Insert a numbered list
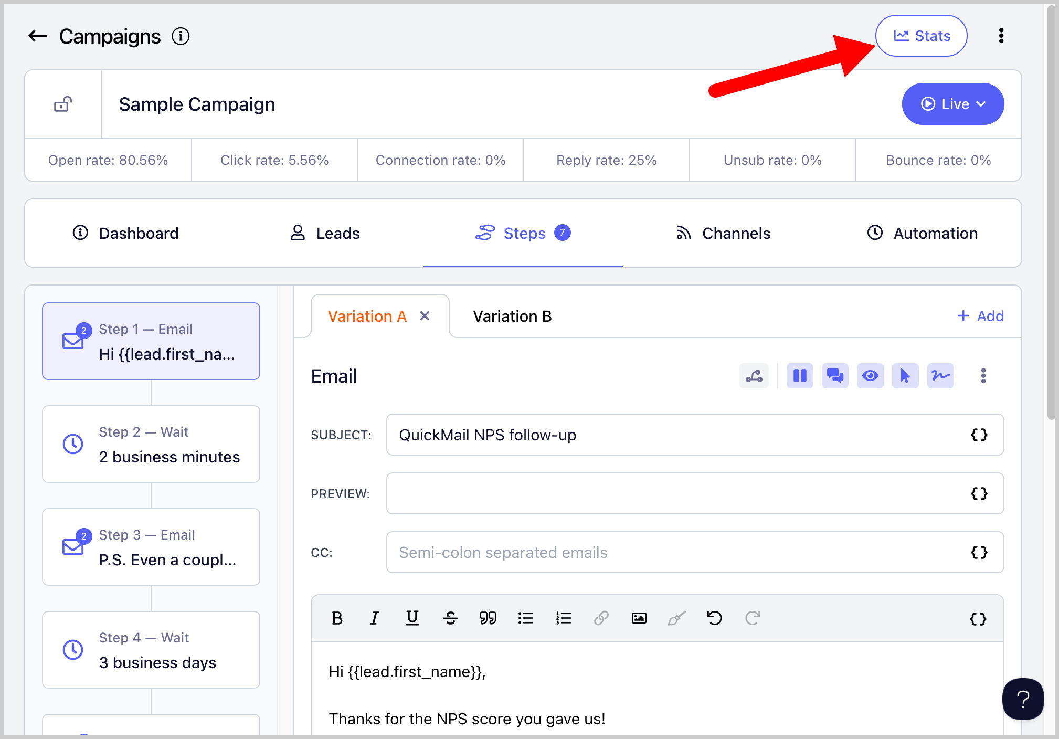The width and height of the screenshot is (1059, 739). tap(564, 618)
